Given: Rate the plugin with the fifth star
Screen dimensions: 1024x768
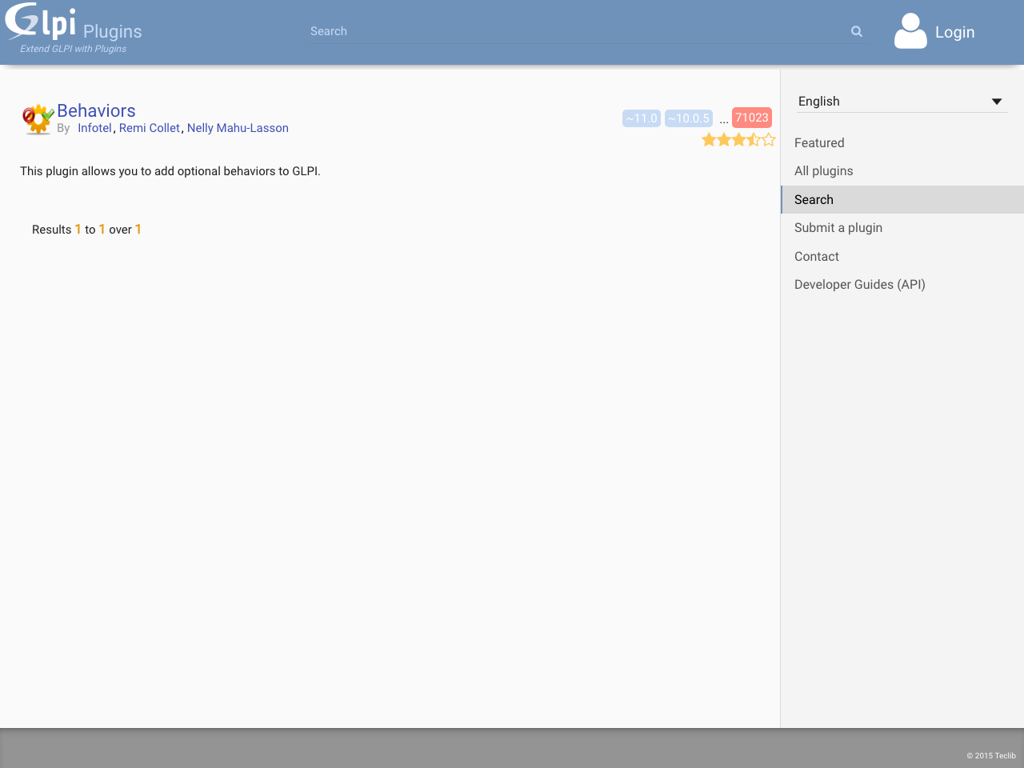Looking at the screenshot, I should pos(769,138).
